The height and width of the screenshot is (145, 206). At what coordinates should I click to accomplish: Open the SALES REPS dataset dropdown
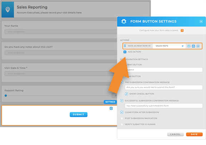click(169, 46)
